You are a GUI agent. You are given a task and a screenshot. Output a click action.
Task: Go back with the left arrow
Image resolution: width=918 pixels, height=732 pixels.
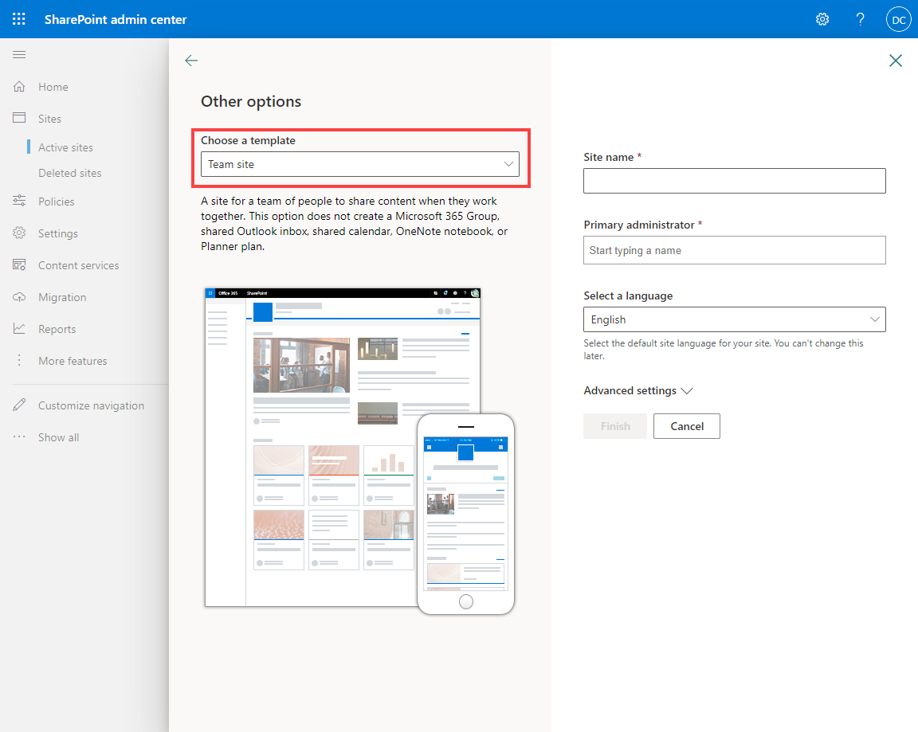191,61
